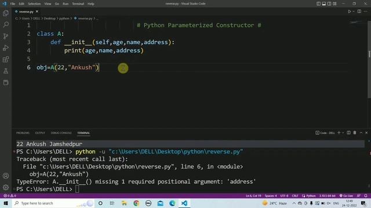The width and height of the screenshot is (371, 208).
Task: Split the terminal pane
Action: click(x=348, y=133)
